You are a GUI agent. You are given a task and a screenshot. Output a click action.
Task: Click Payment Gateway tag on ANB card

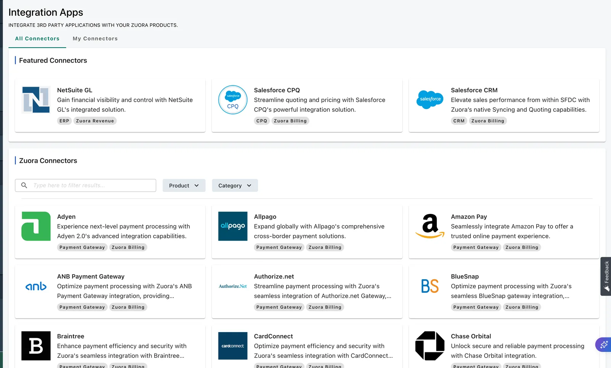tap(82, 307)
